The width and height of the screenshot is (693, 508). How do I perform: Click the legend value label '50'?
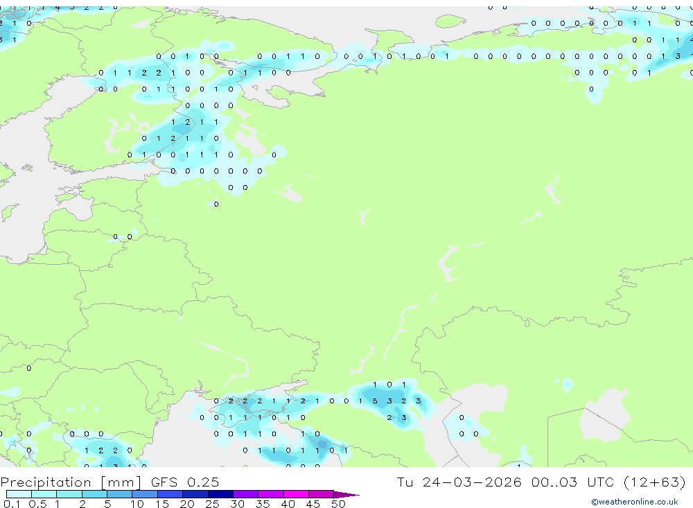tap(338, 504)
